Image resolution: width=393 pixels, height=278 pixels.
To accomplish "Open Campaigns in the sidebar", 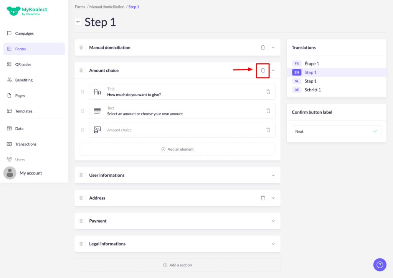I will (x=25, y=33).
